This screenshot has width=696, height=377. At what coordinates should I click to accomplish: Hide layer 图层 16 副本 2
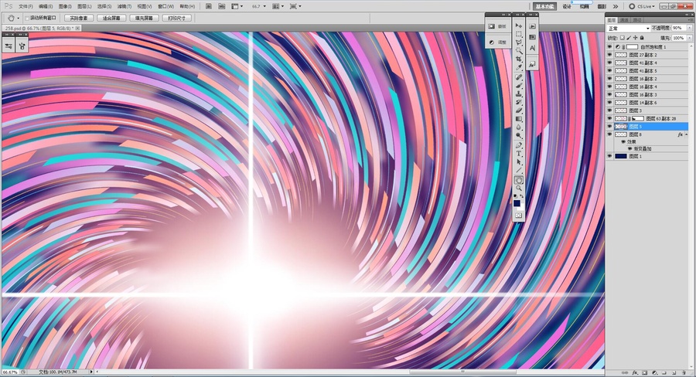[609, 79]
